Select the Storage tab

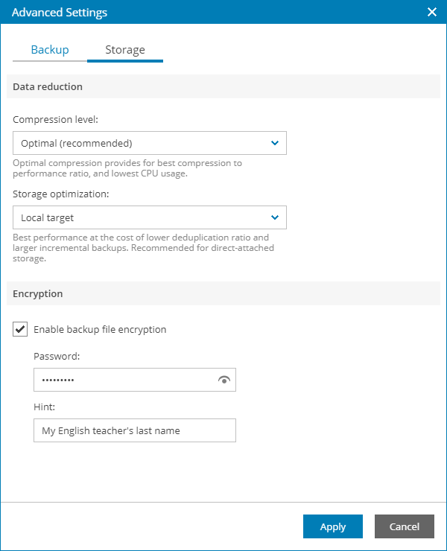(x=125, y=51)
